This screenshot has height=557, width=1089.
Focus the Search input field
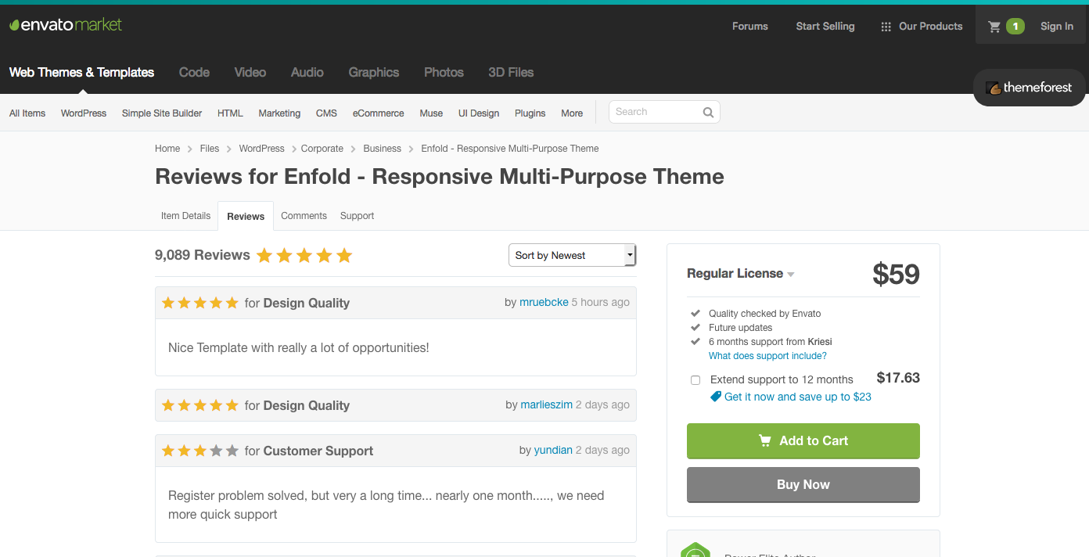656,112
